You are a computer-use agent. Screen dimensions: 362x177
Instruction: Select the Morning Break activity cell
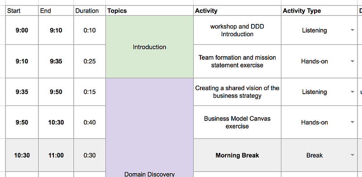coord(237,155)
